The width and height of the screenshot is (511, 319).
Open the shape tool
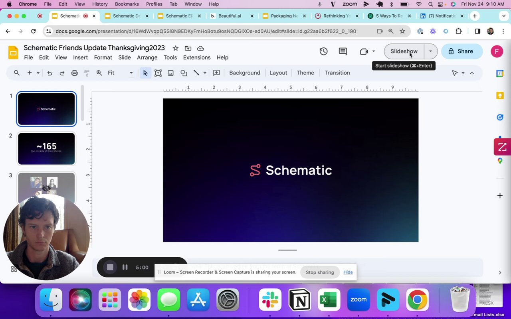tap(184, 73)
